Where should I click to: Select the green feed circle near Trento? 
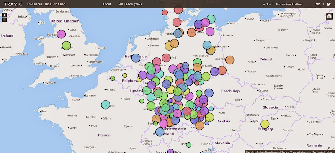189,145
